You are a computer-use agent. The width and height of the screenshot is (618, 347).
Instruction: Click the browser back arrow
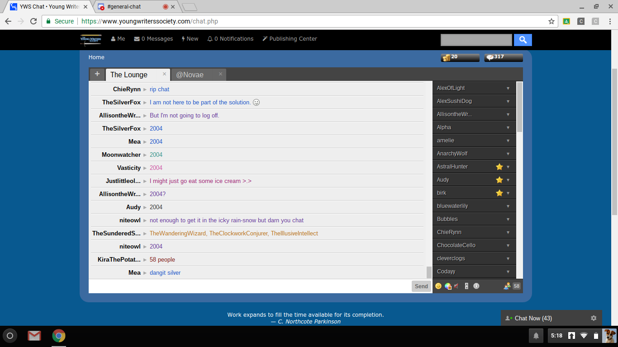tap(8, 21)
